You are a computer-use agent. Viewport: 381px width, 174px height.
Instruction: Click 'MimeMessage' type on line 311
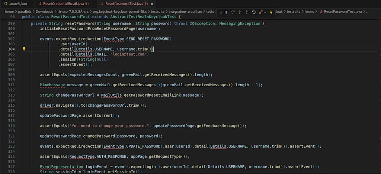pyautogui.click(x=52, y=85)
